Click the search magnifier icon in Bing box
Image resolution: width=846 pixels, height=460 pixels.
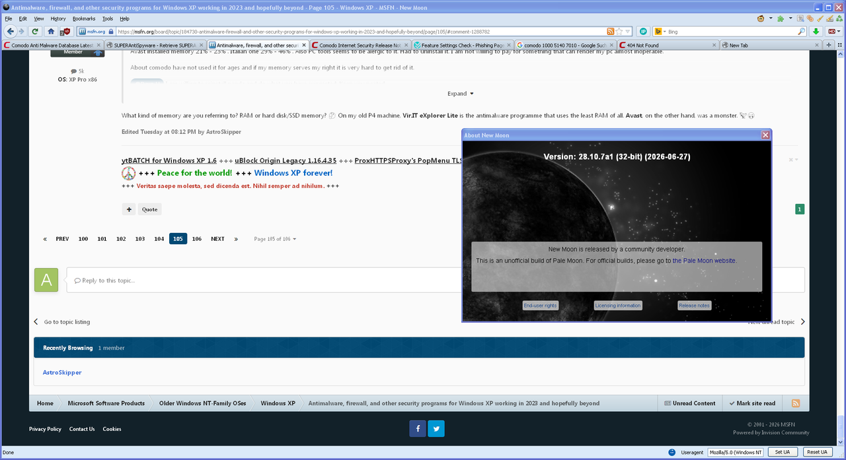click(x=802, y=31)
